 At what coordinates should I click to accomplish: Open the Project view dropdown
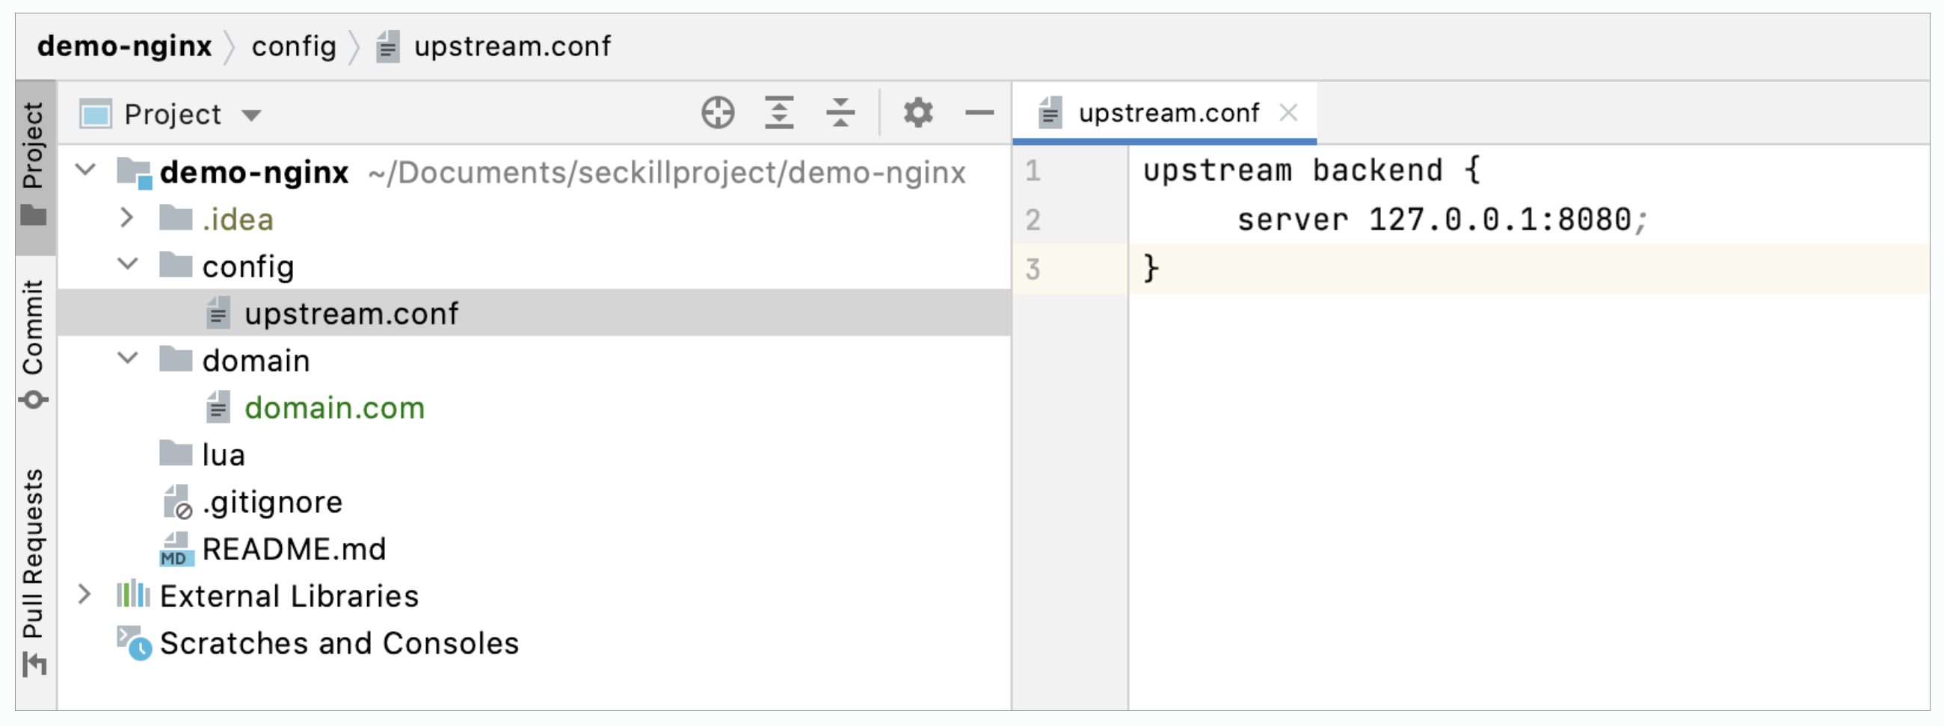click(x=251, y=115)
